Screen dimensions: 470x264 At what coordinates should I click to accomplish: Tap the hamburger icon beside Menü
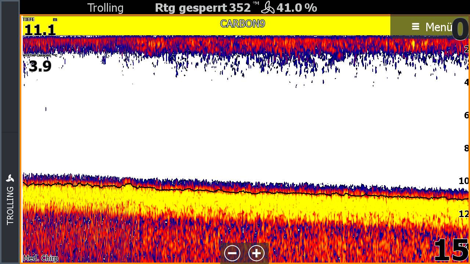coord(415,27)
